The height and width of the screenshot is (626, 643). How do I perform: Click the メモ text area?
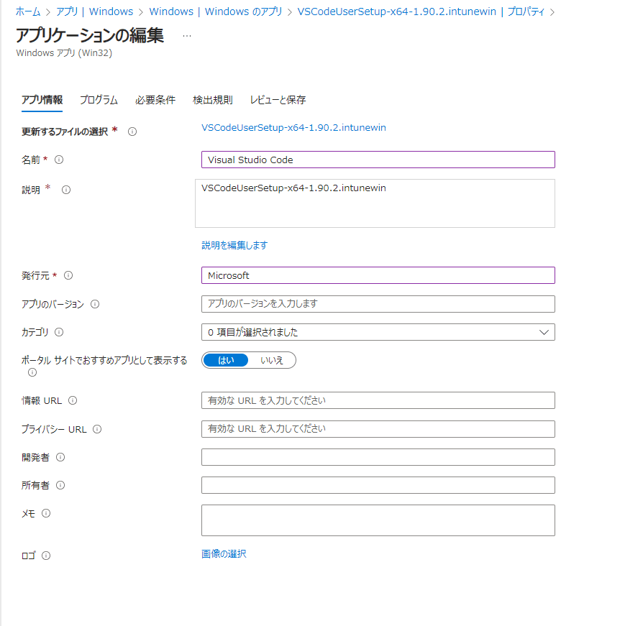pos(378,520)
